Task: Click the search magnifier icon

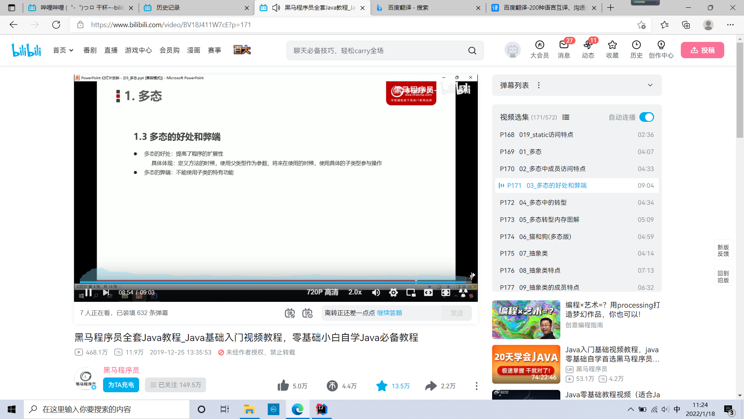Action: [x=472, y=50]
